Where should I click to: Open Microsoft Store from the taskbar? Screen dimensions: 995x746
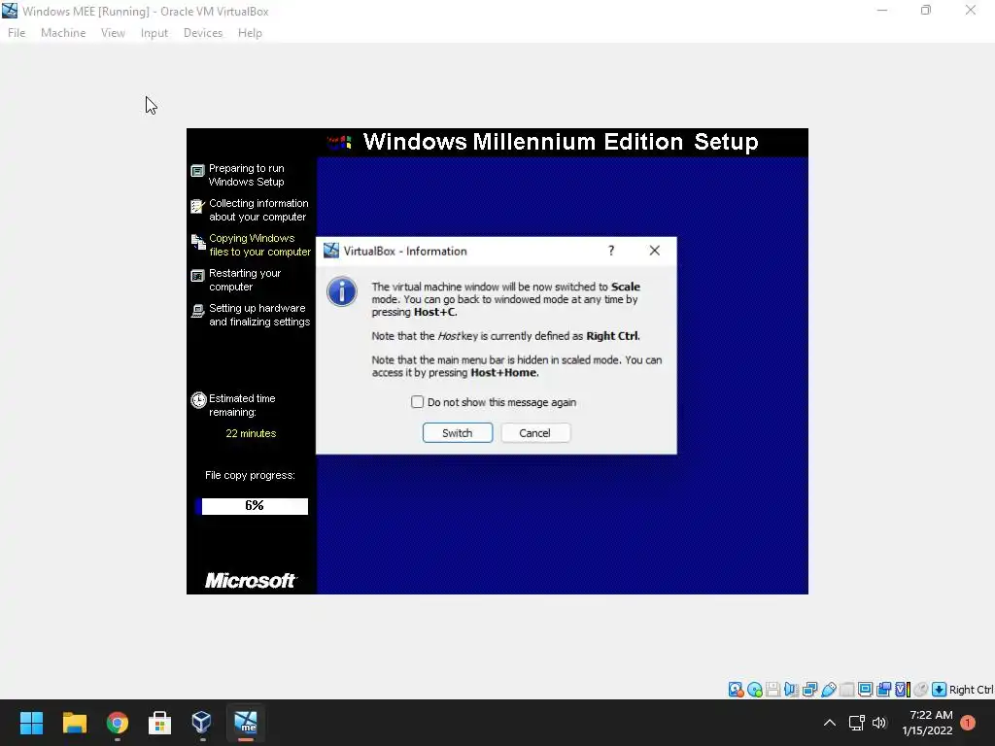(160, 723)
